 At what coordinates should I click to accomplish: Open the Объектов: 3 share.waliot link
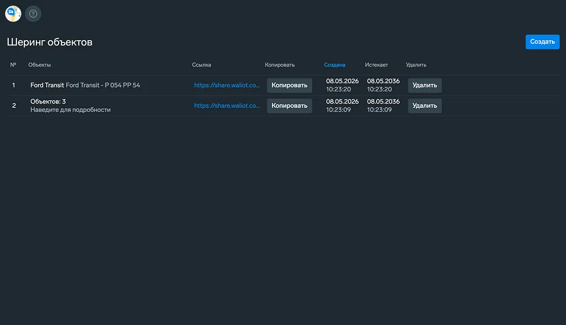[227, 106]
